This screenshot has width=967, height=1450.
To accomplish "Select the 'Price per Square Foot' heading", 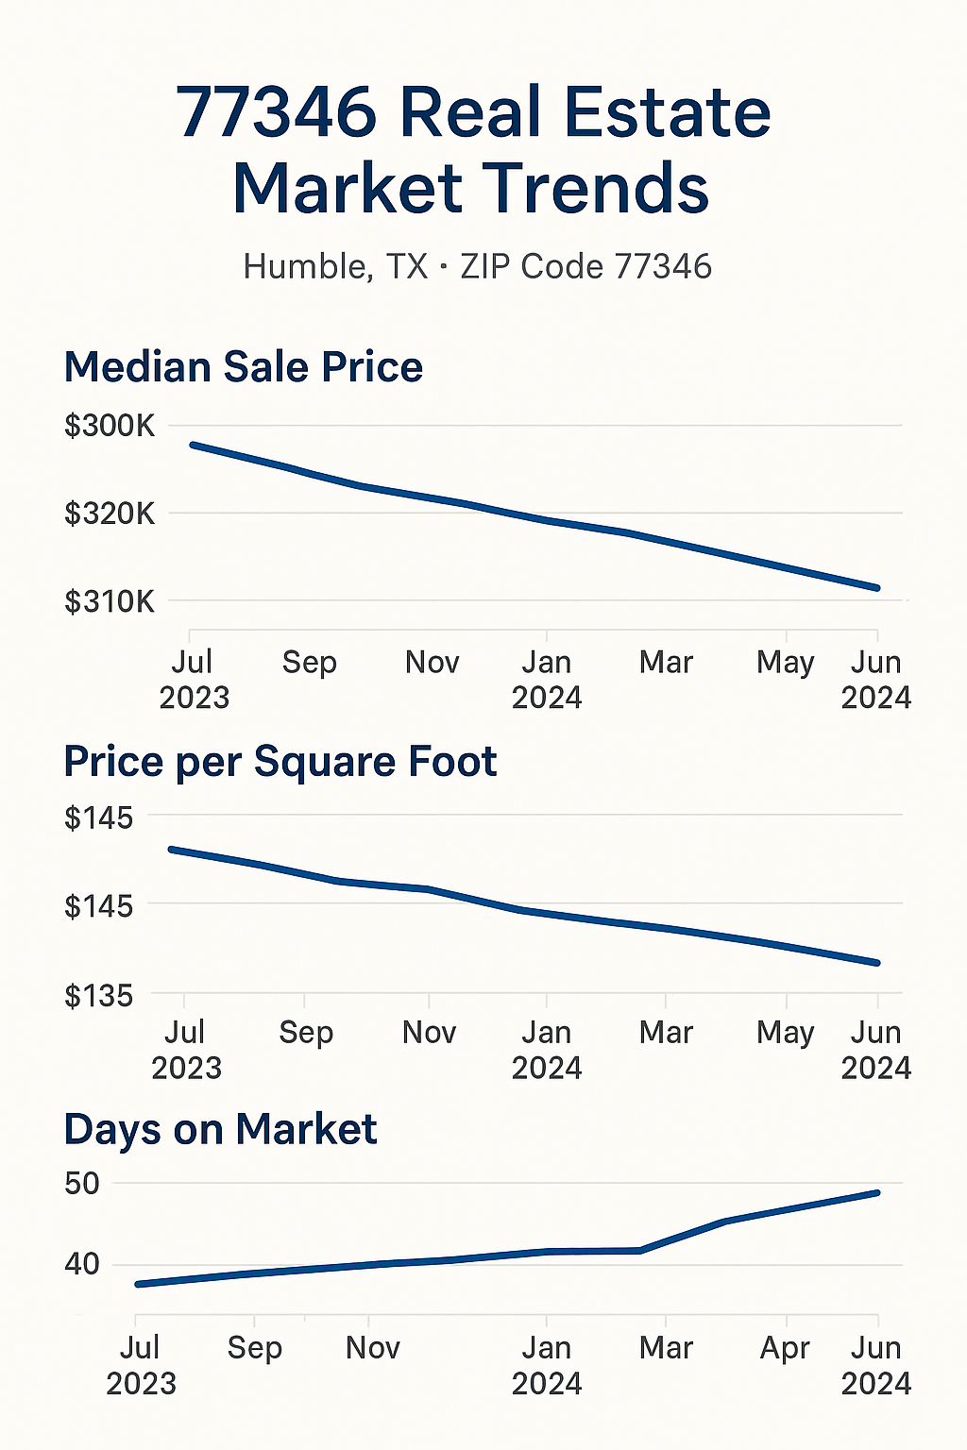I will pyautogui.click(x=280, y=762).
